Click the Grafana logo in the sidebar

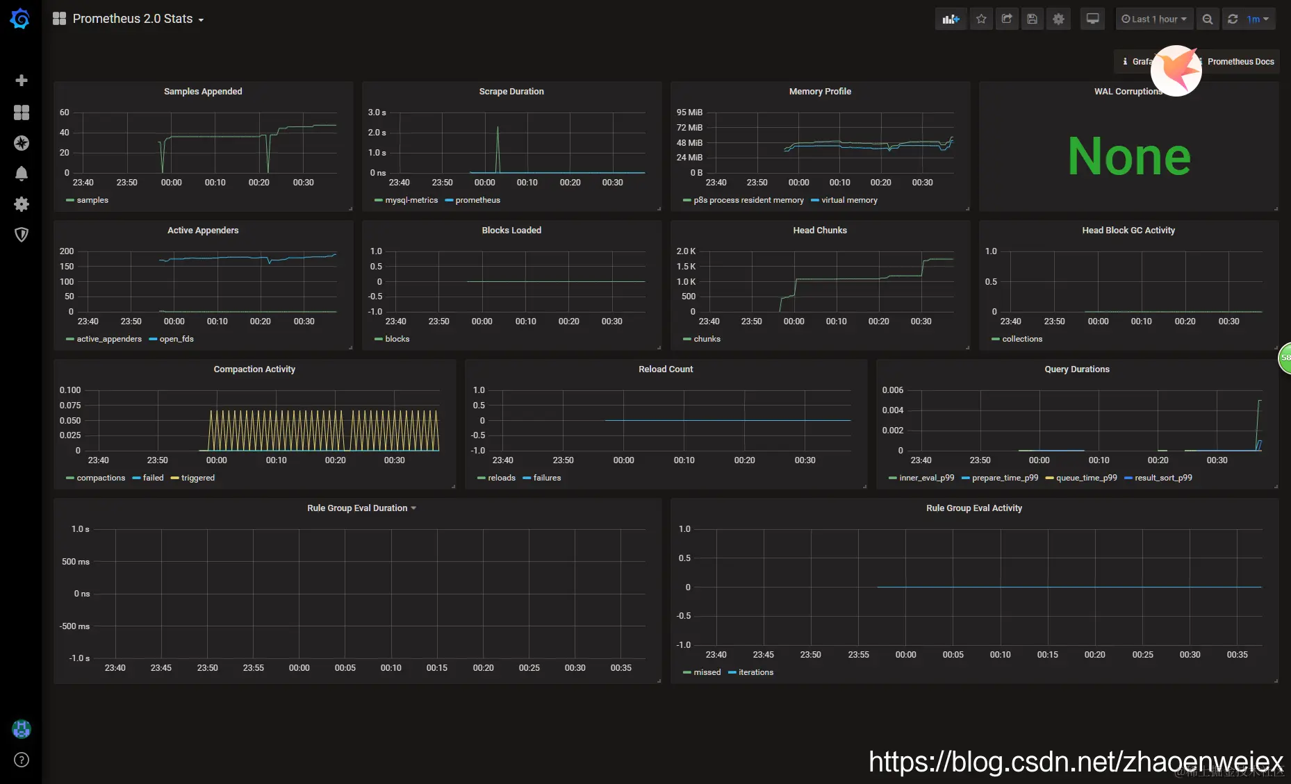20,19
